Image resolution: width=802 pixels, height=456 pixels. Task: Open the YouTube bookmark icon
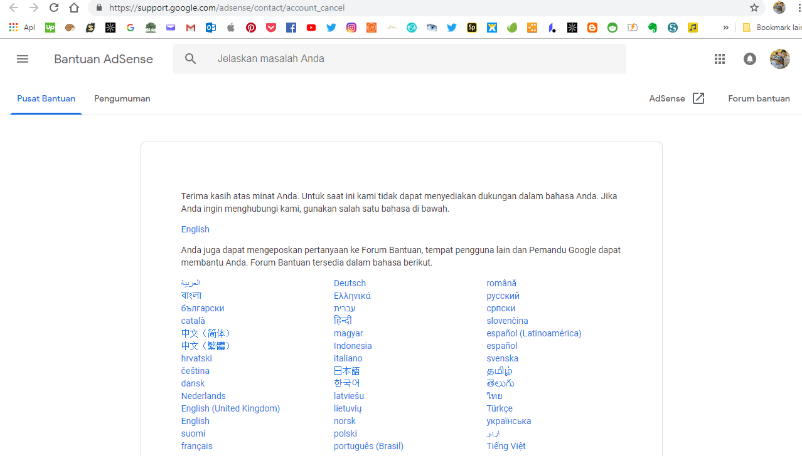click(311, 28)
